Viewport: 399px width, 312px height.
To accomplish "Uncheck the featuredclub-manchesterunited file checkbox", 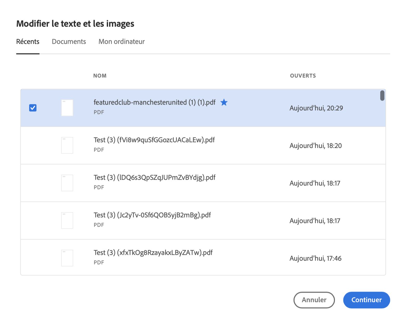I will coord(33,108).
